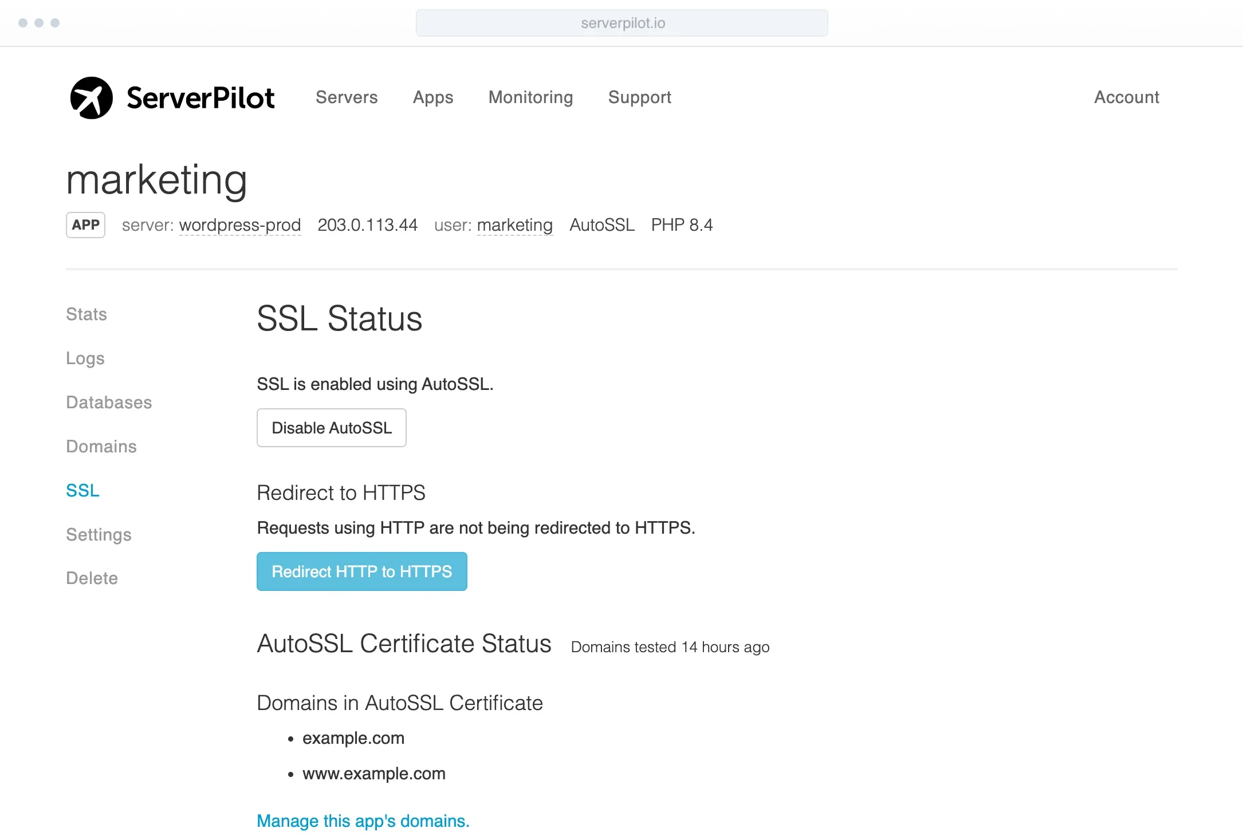
Task: Click the serverpilot.io address bar
Action: [x=621, y=23]
